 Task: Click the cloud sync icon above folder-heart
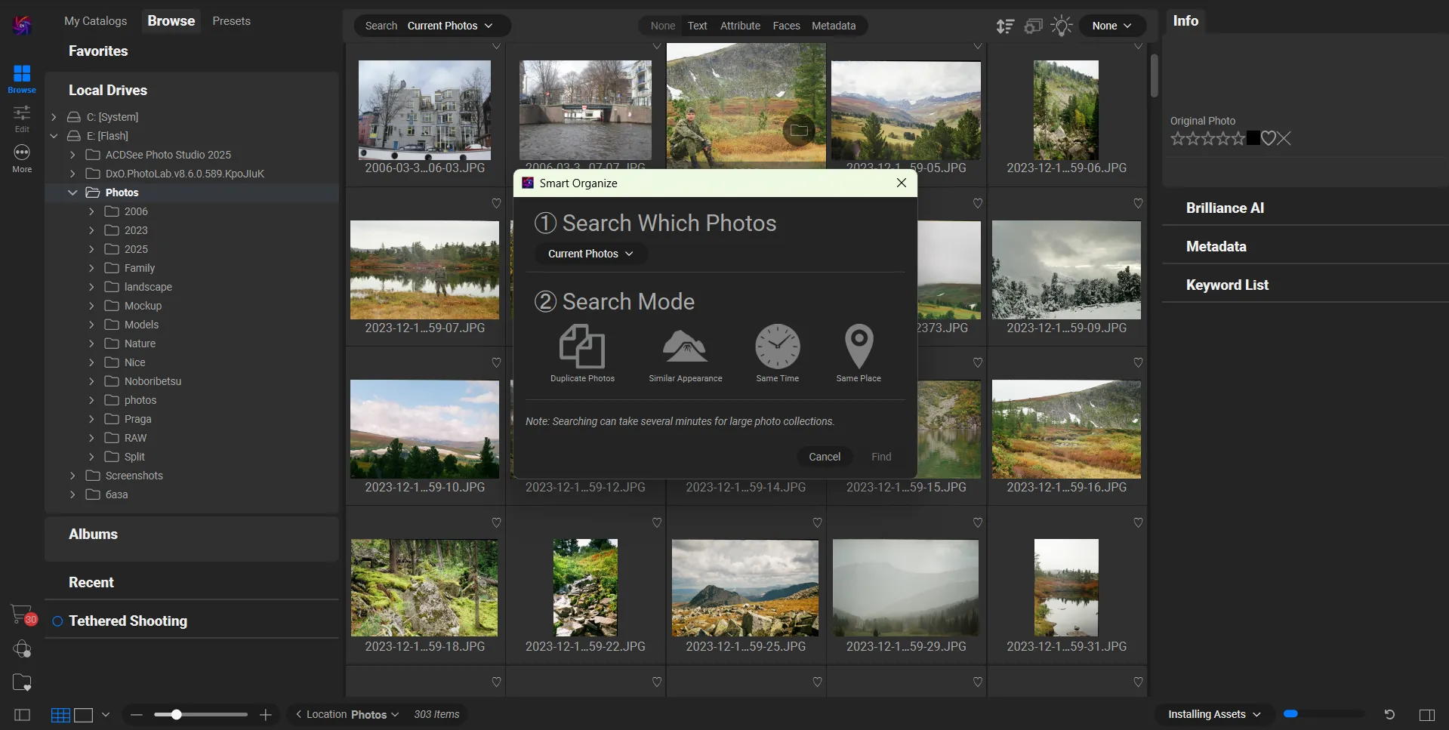point(22,648)
